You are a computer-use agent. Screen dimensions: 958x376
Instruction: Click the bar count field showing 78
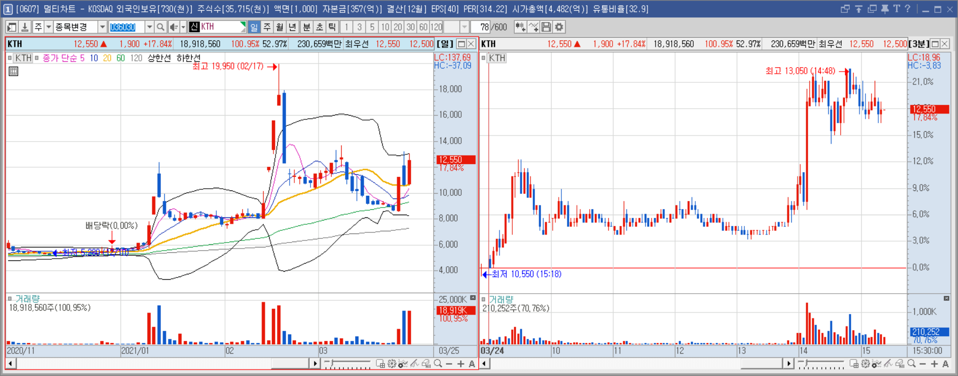coord(481,27)
